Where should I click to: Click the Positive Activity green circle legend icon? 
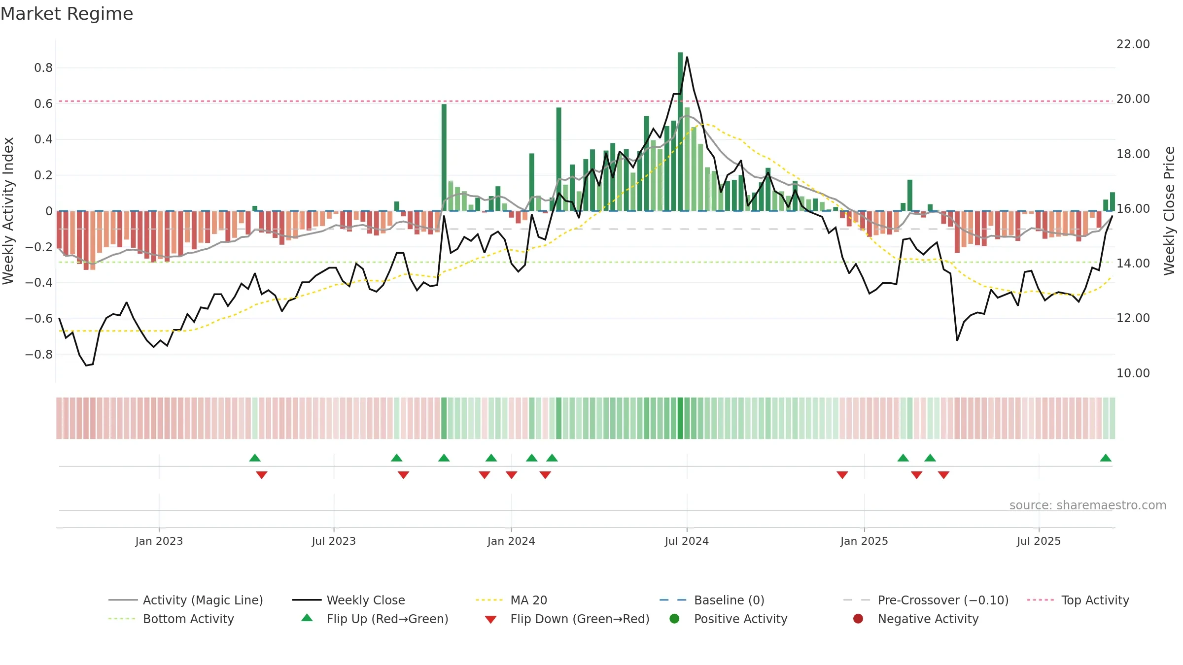(x=674, y=618)
